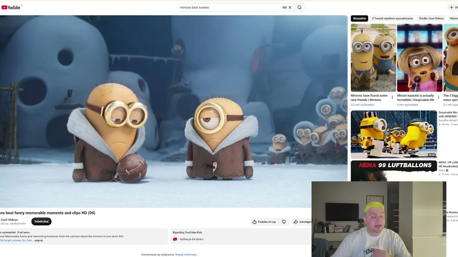The width and height of the screenshot is (458, 257).
Task: Click the video title ending "clips HD (06)"
Action: 48,213
